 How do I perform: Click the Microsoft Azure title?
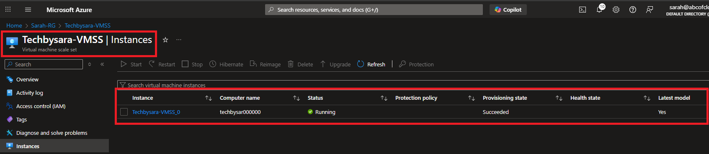point(69,10)
